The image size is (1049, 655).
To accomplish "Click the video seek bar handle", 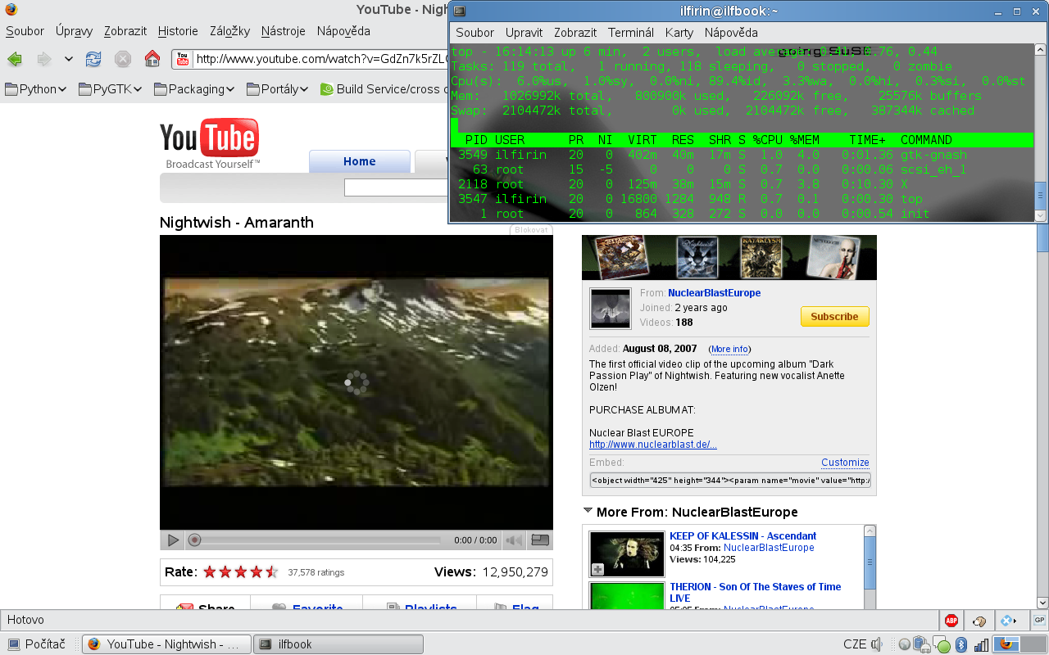I will pyautogui.click(x=194, y=540).
